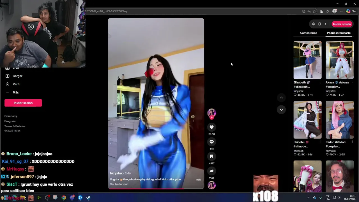Open the Snipping Tool taskbar icon

(x=55, y=198)
